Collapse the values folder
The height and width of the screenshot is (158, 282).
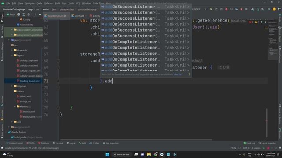(x=12, y=91)
